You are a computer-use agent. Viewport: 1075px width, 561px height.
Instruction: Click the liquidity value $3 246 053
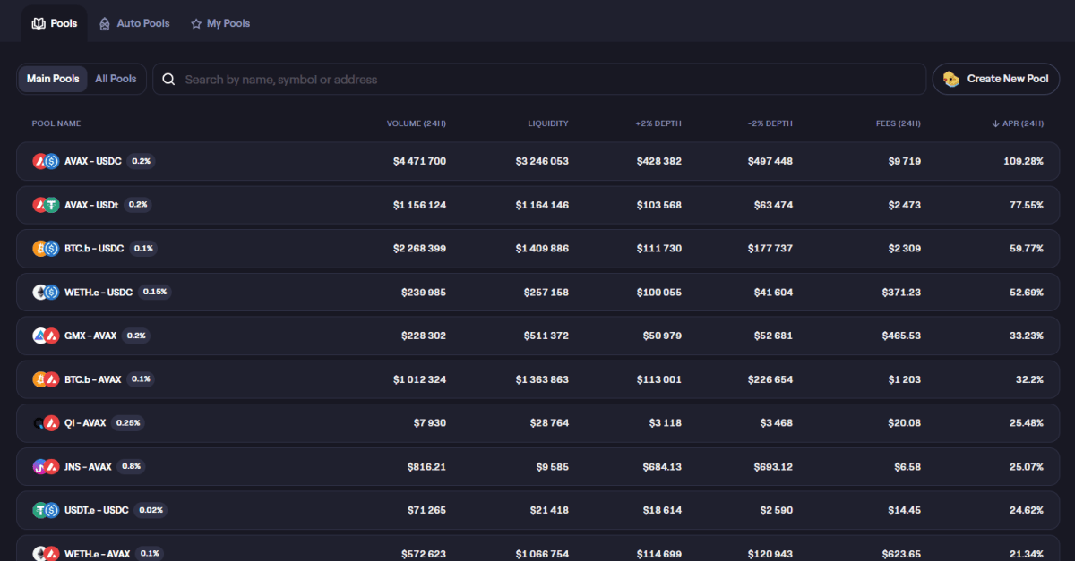tap(542, 161)
